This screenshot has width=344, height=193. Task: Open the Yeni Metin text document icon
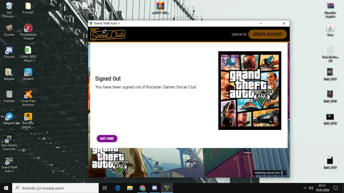click(330, 54)
